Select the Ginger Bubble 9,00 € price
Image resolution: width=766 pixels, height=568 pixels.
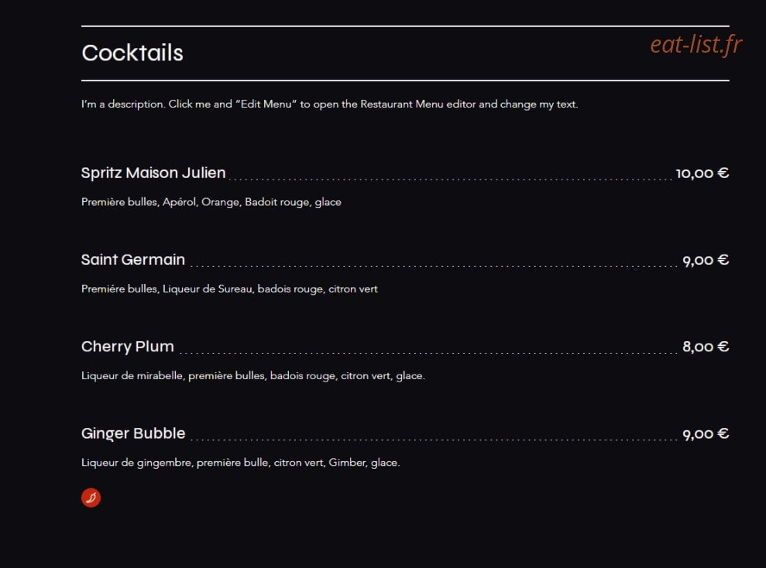[x=706, y=434]
